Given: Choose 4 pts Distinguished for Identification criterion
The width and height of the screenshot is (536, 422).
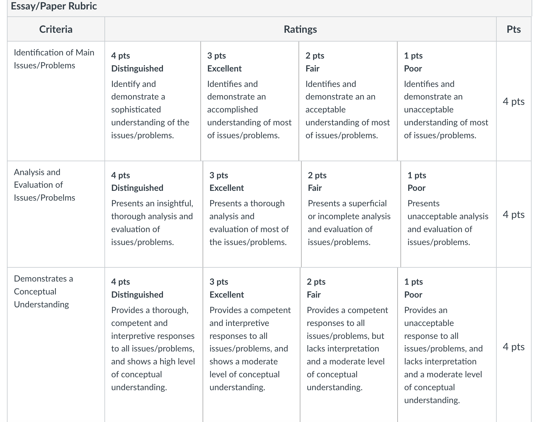Looking at the screenshot, I should (153, 101).
